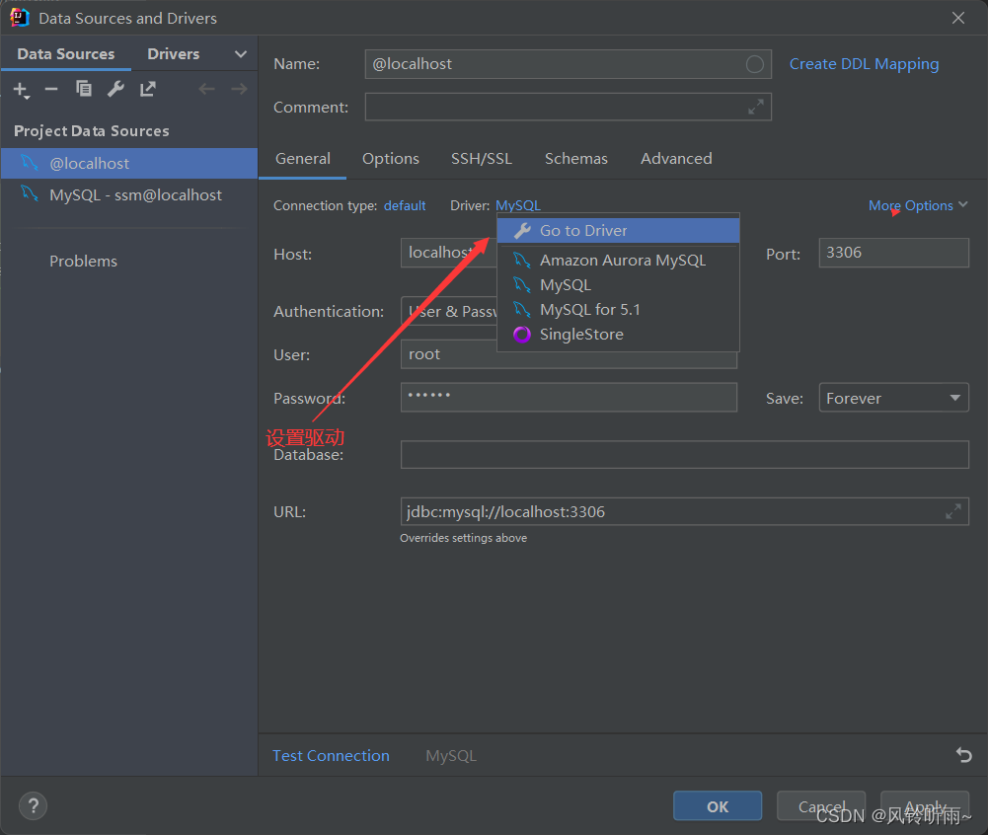Select the @localhost data source
Image resolution: width=988 pixels, height=835 pixels.
point(129,163)
